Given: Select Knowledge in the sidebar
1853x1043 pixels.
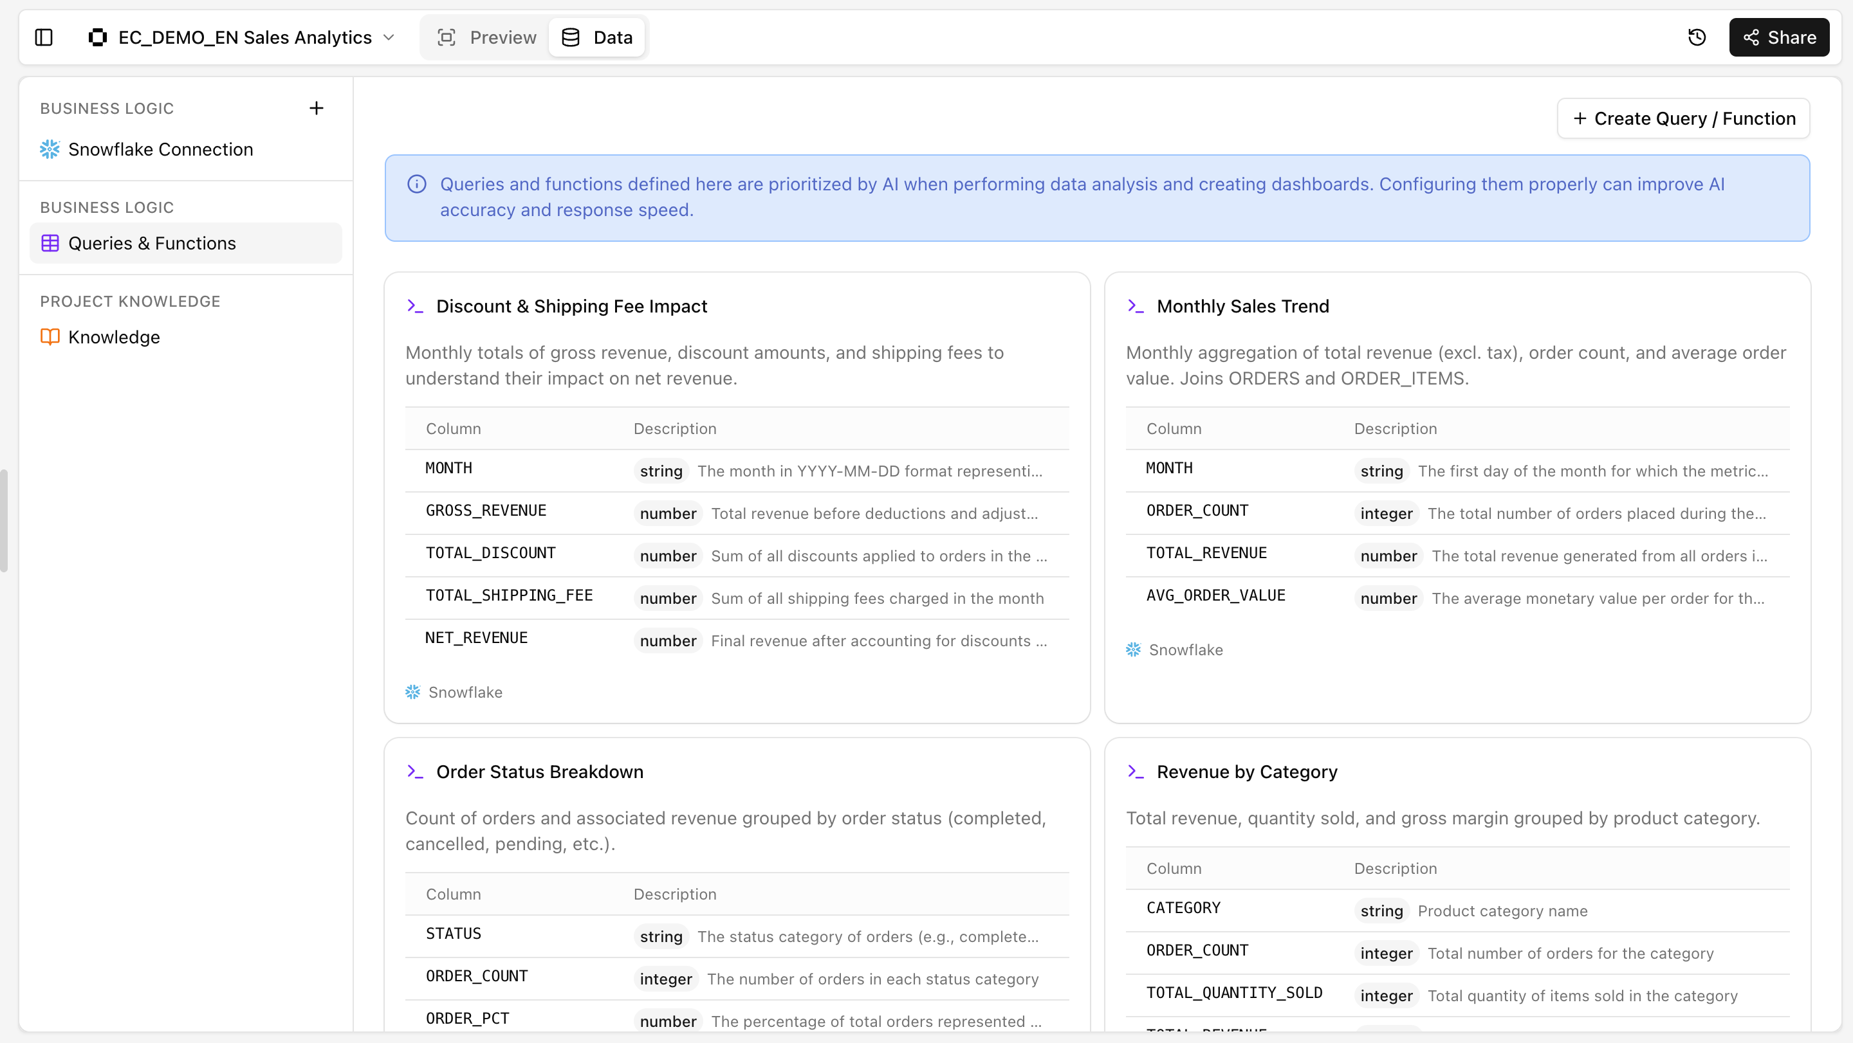Looking at the screenshot, I should [x=114, y=337].
